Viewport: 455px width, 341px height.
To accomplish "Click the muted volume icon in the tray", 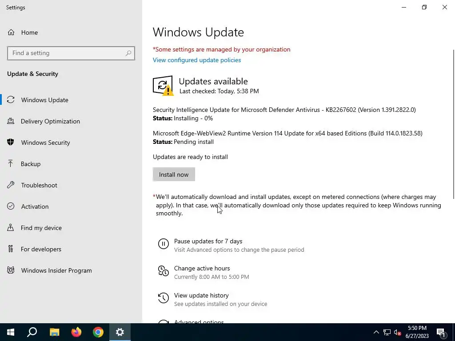I will pyautogui.click(x=397, y=332).
